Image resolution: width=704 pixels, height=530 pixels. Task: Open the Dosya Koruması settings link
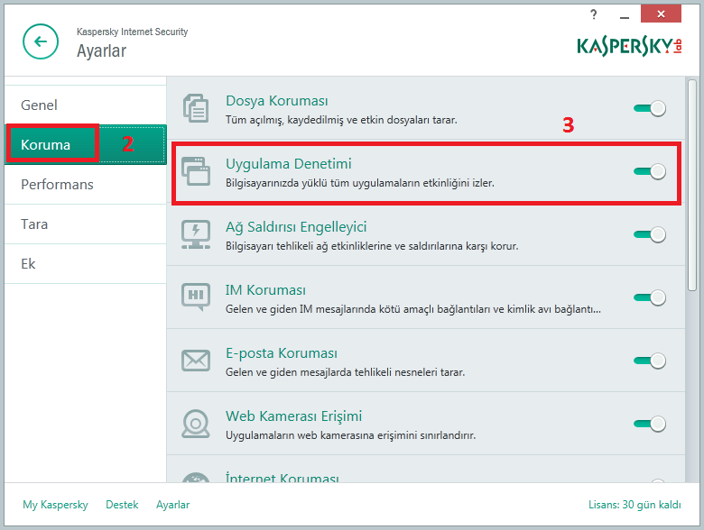click(276, 101)
